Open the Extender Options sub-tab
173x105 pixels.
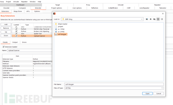[37, 11]
